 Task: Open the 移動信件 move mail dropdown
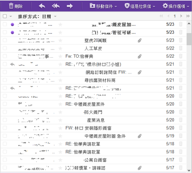103,6
